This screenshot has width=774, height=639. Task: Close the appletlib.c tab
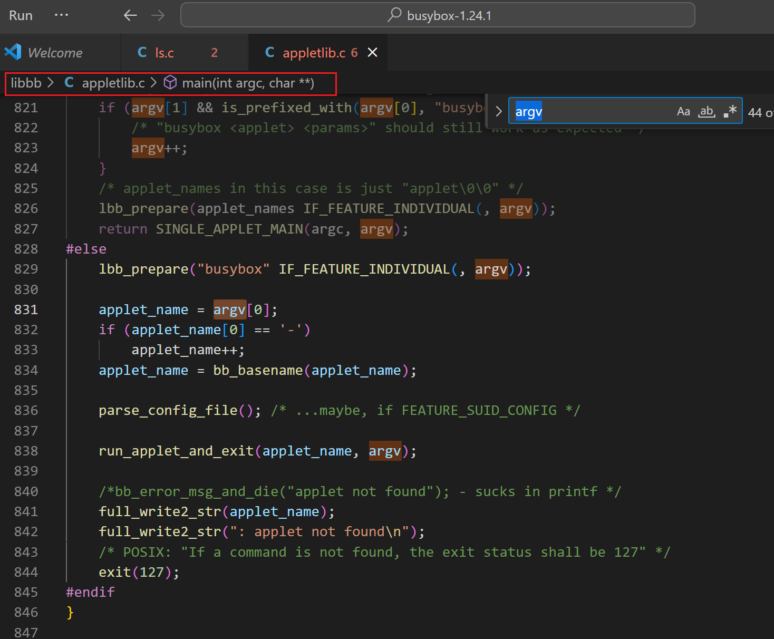[x=372, y=53]
